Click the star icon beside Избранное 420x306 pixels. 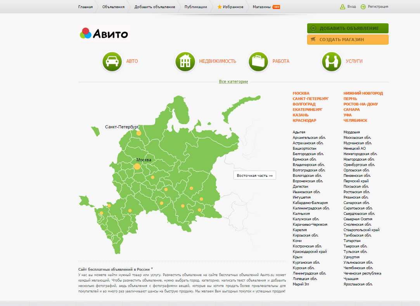pos(220,7)
